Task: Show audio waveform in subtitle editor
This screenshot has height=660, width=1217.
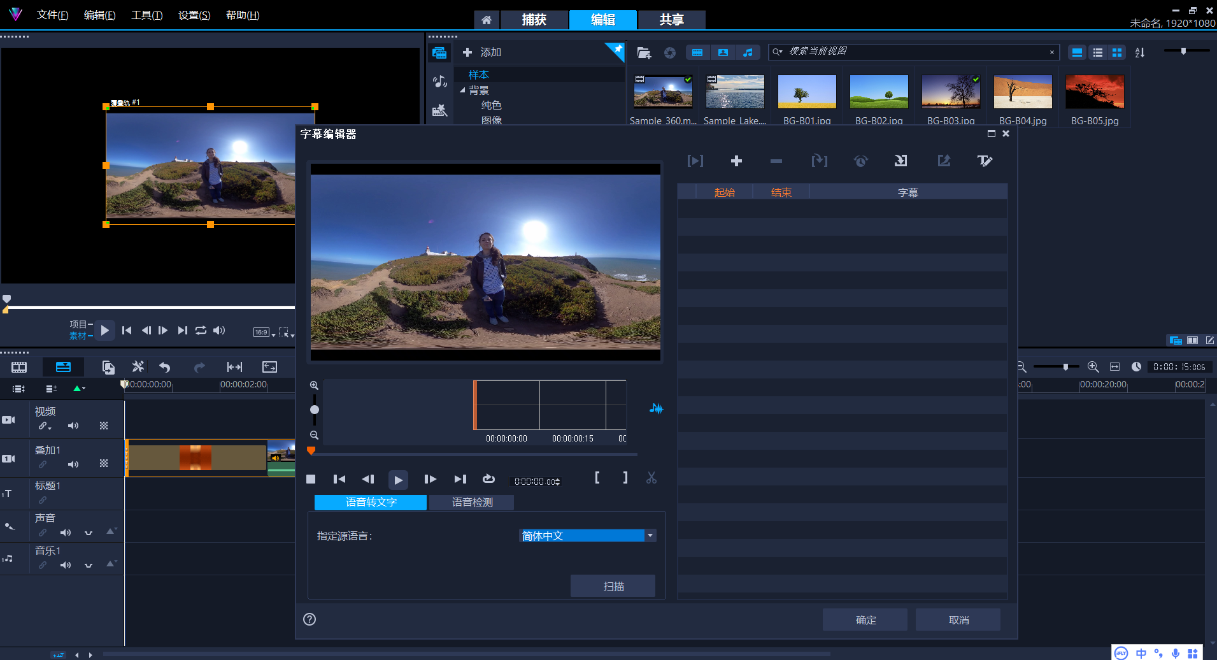Action: pyautogui.click(x=656, y=408)
